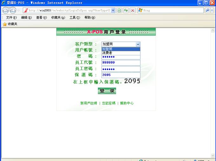The width and height of the screenshot is (216, 161).
Task: Expand the address bar history dropdown
Action: click(113, 10)
